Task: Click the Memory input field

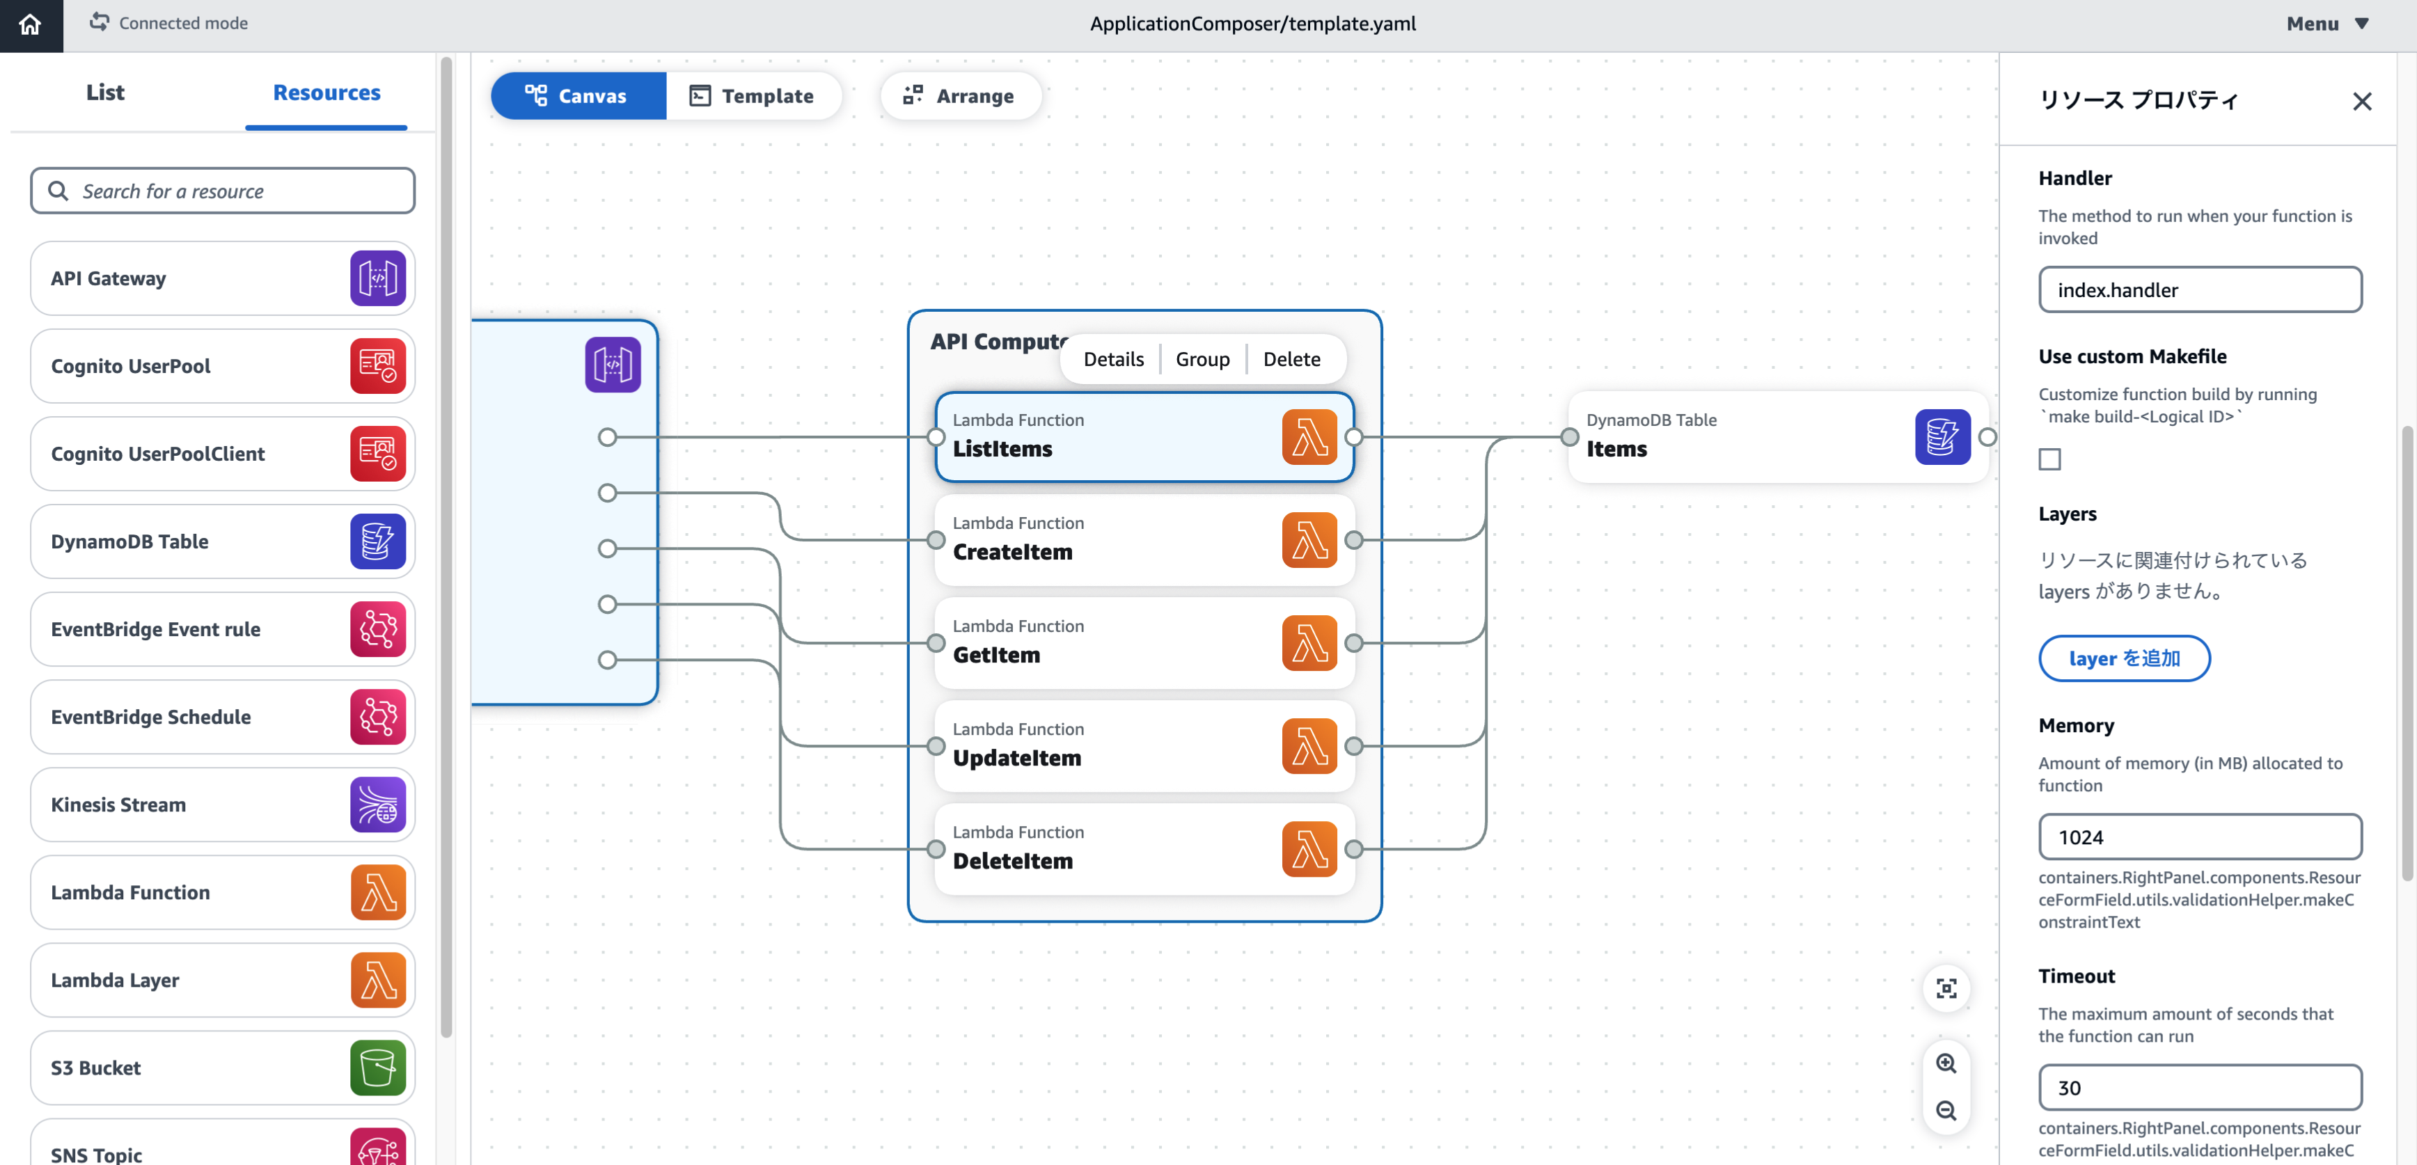Action: click(2199, 837)
